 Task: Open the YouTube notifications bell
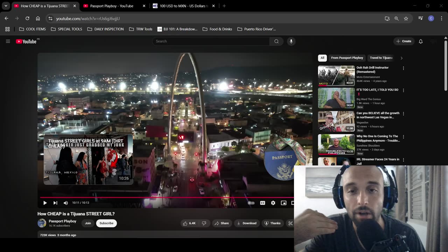point(421,41)
